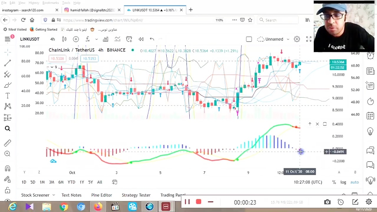
Task: Open the indicators fx button
Action: 88,39
